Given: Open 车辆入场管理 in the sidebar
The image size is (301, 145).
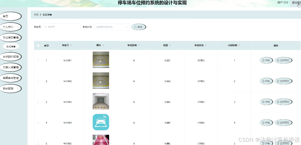Looking at the screenshot, I should click(x=11, y=67).
